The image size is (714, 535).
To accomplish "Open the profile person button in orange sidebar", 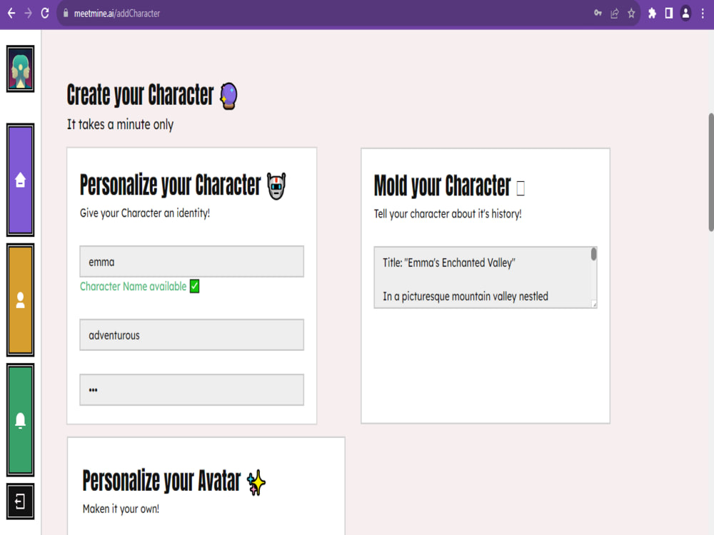I will point(20,300).
